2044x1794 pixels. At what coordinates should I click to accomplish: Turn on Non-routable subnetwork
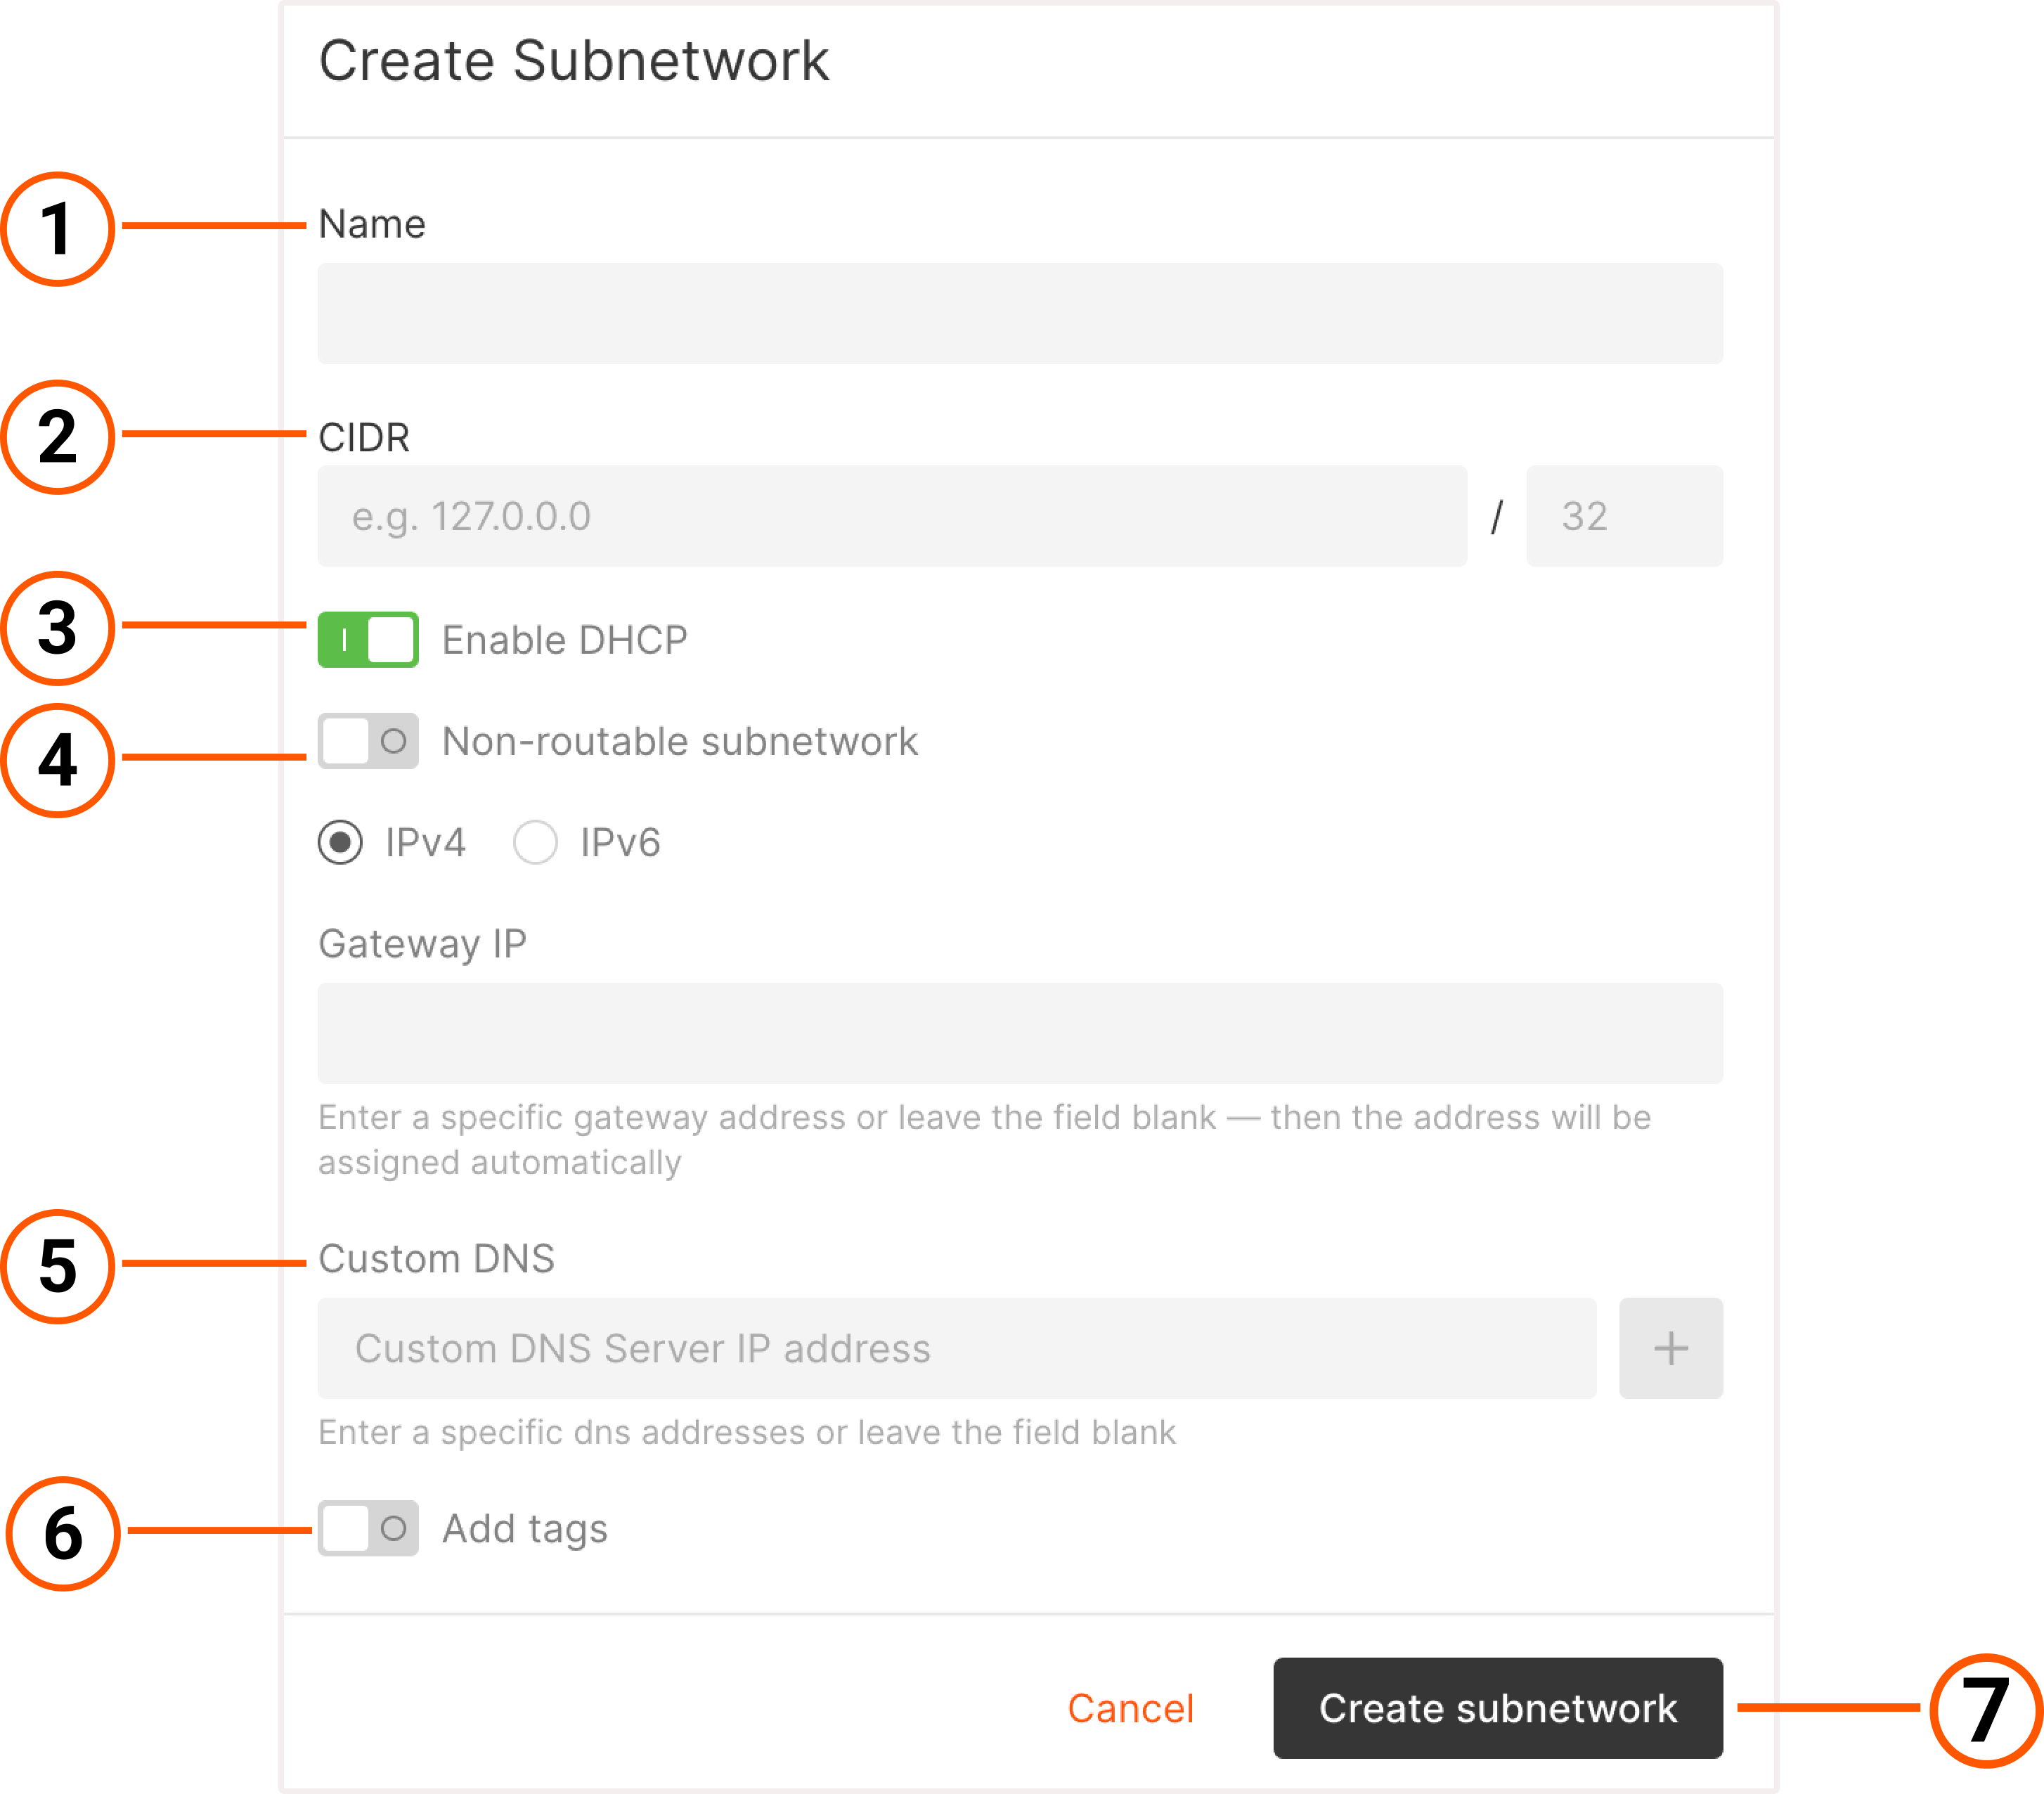tap(367, 741)
